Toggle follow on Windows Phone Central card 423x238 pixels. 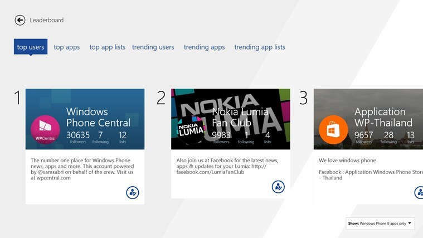point(133,192)
